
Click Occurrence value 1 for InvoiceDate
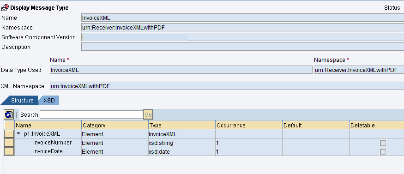(249, 151)
